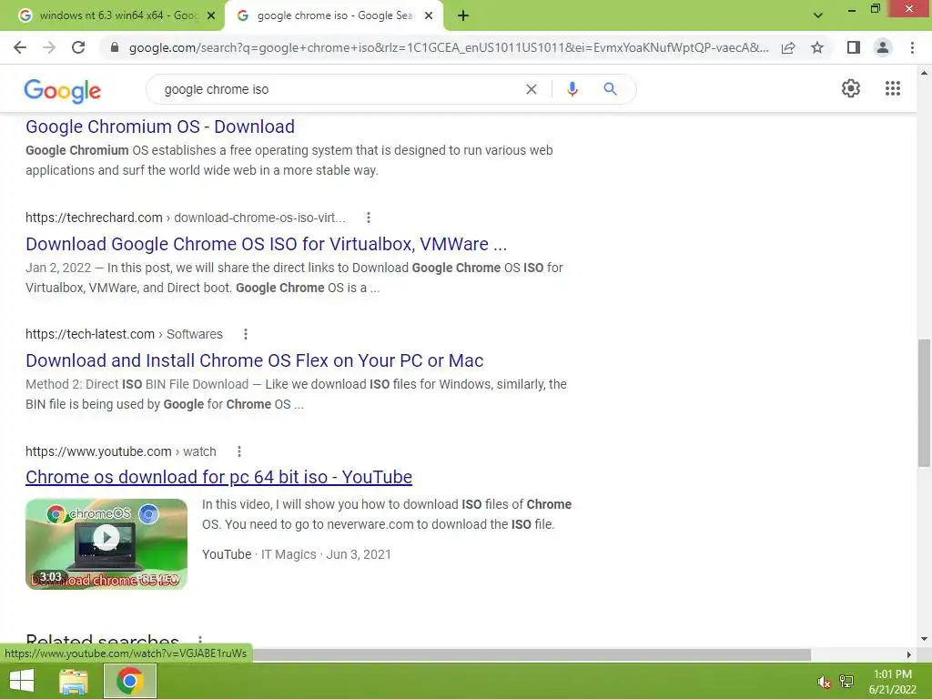Close the 'google chrome iso' tab
Screen dimensions: 932x699
pyautogui.click(x=429, y=16)
